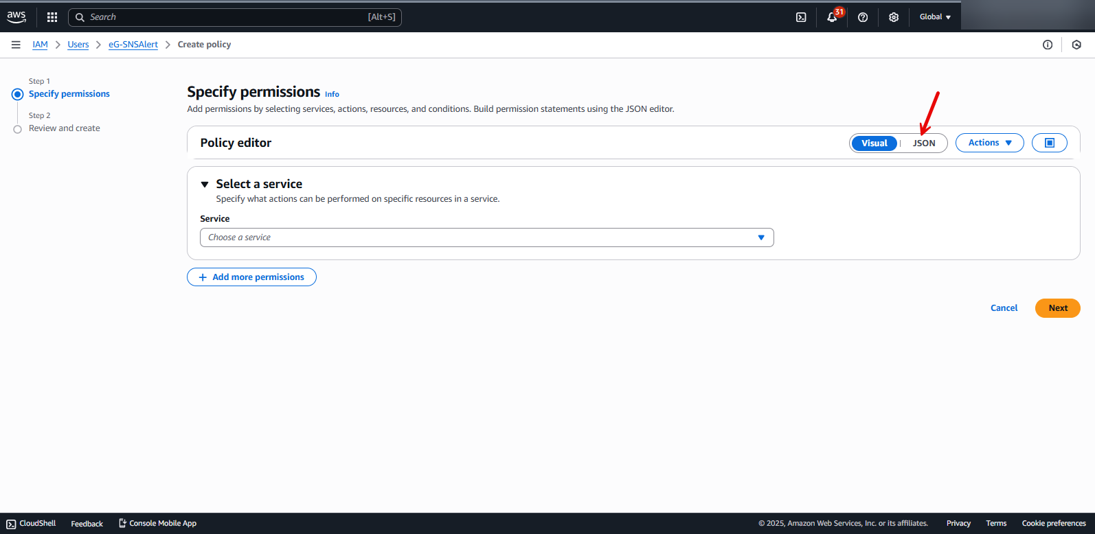Open the services grid menu
Image resolution: width=1095 pixels, height=534 pixels.
click(x=52, y=17)
